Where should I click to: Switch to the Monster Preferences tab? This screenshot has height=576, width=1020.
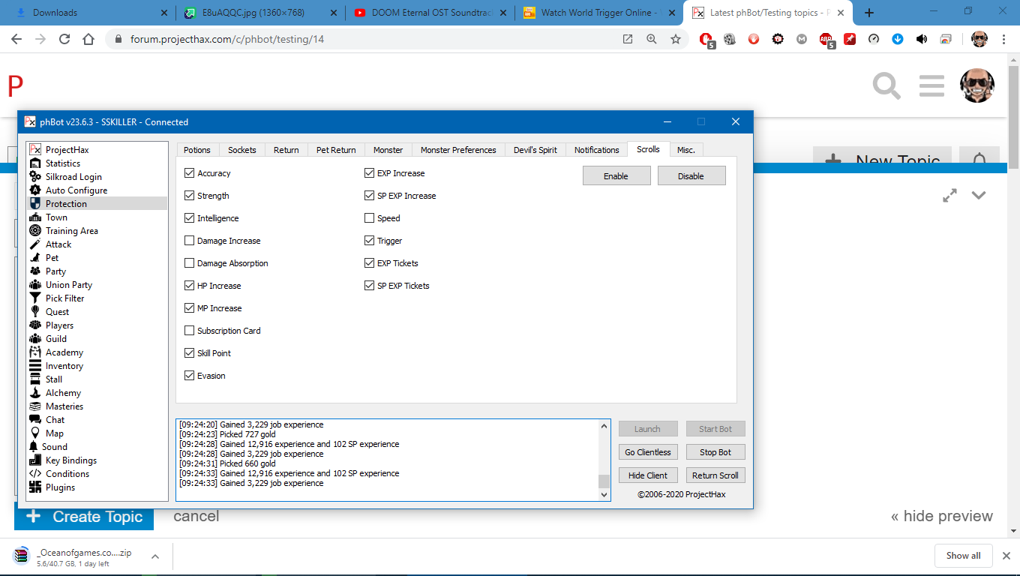[457, 150]
